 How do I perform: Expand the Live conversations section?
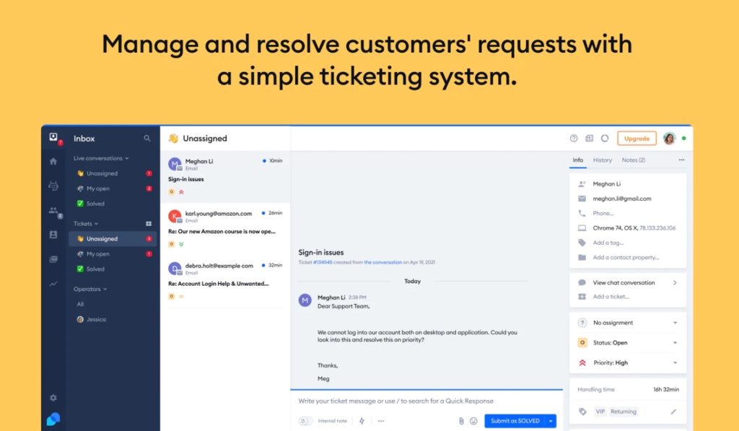pos(101,158)
